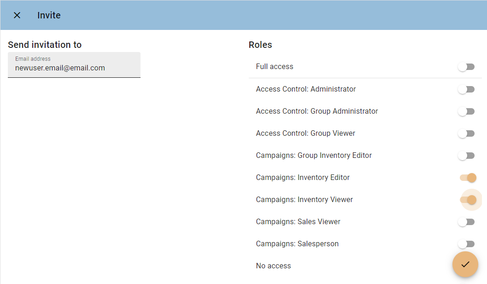Click the 'Roles' heading
The height and width of the screenshot is (284, 487).
coord(260,45)
